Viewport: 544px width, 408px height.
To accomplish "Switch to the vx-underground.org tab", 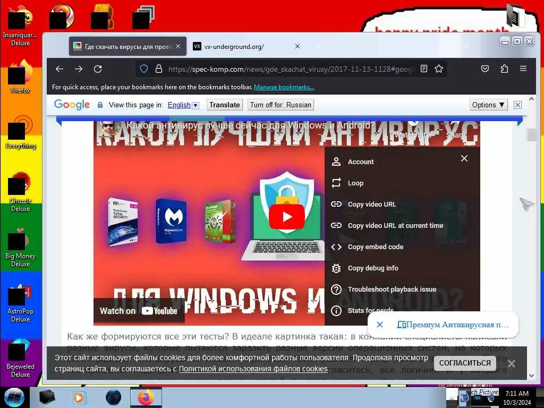I will click(246, 47).
